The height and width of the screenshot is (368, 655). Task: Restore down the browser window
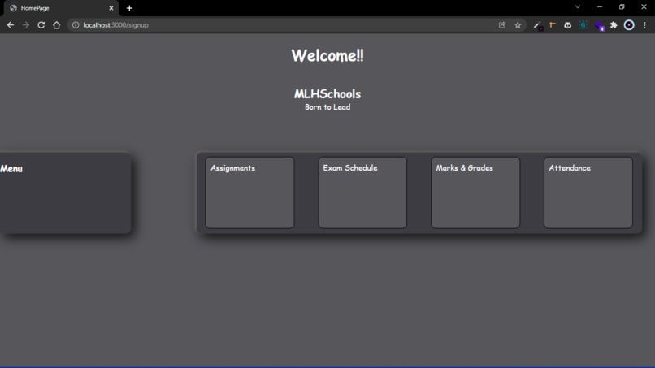pyautogui.click(x=622, y=7)
